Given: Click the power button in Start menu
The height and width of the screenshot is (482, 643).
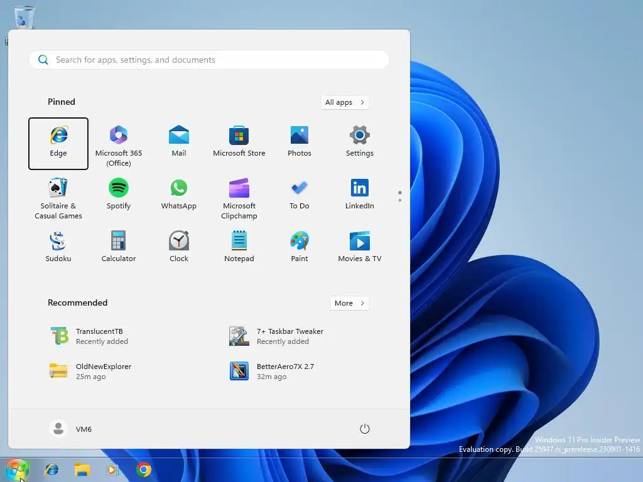Looking at the screenshot, I should tap(365, 429).
